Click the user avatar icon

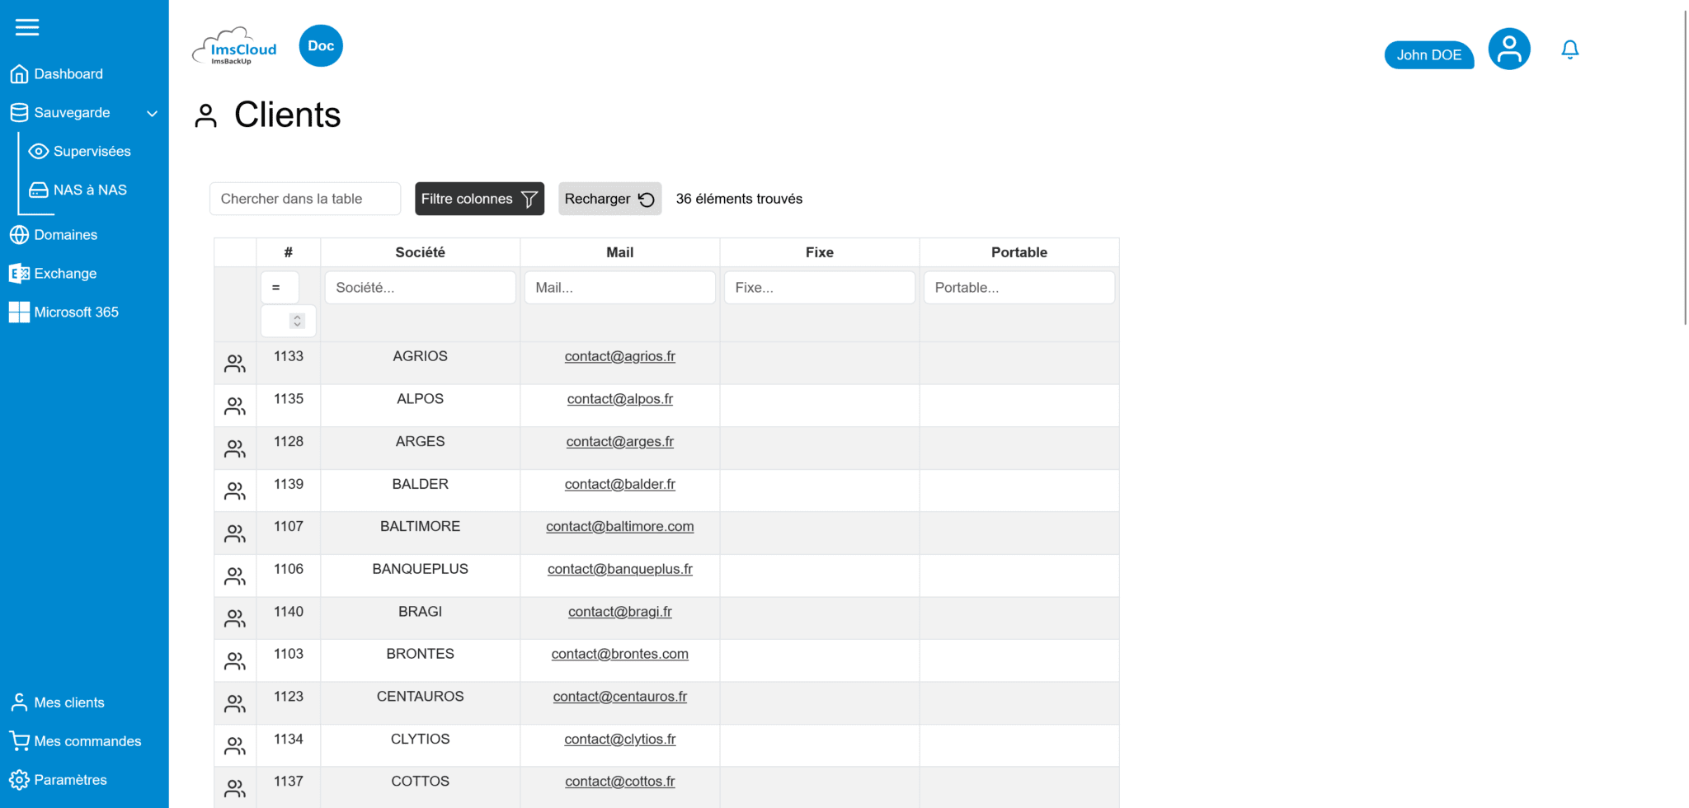click(x=1508, y=49)
